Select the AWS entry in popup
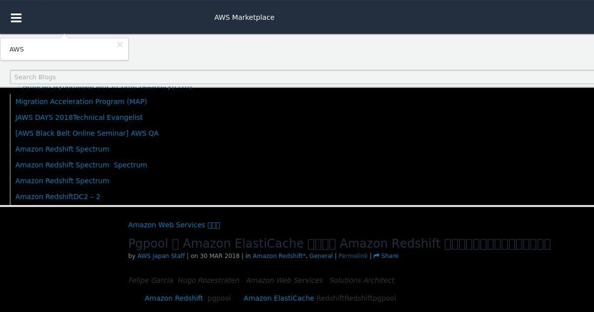The image size is (594, 312). (16, 50)
